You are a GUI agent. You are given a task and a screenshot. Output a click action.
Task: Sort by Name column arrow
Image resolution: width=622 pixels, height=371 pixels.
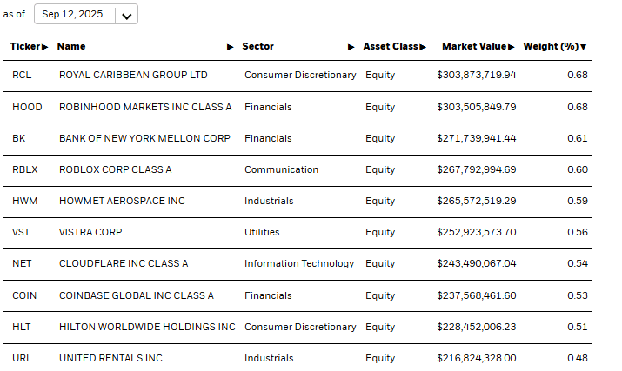pyautogui.click(x=231, y=47)
